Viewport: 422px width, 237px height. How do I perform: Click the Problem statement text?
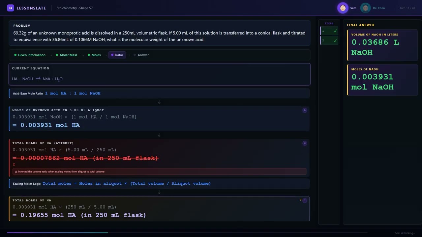(159, 36)
